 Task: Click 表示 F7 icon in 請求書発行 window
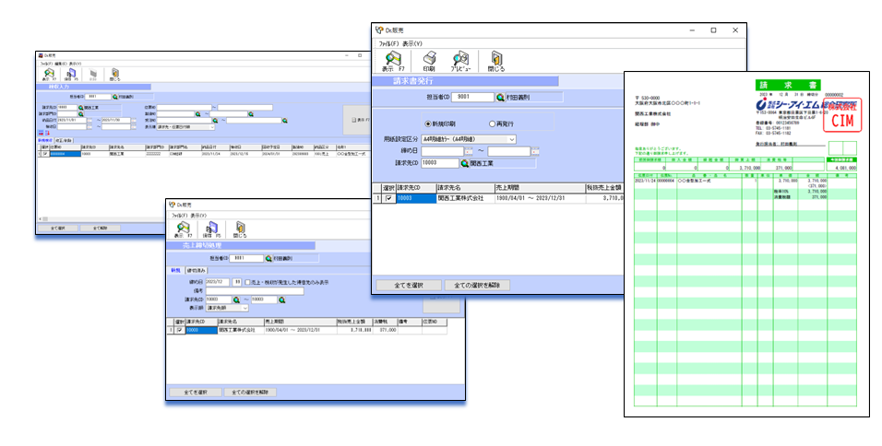point(393,61)
